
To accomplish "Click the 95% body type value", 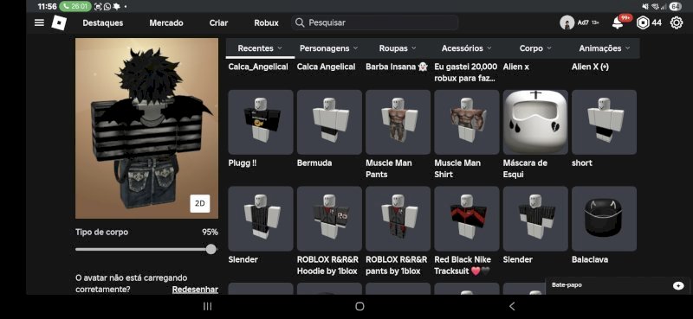I will pyautogui.click(x=210, y=232).
